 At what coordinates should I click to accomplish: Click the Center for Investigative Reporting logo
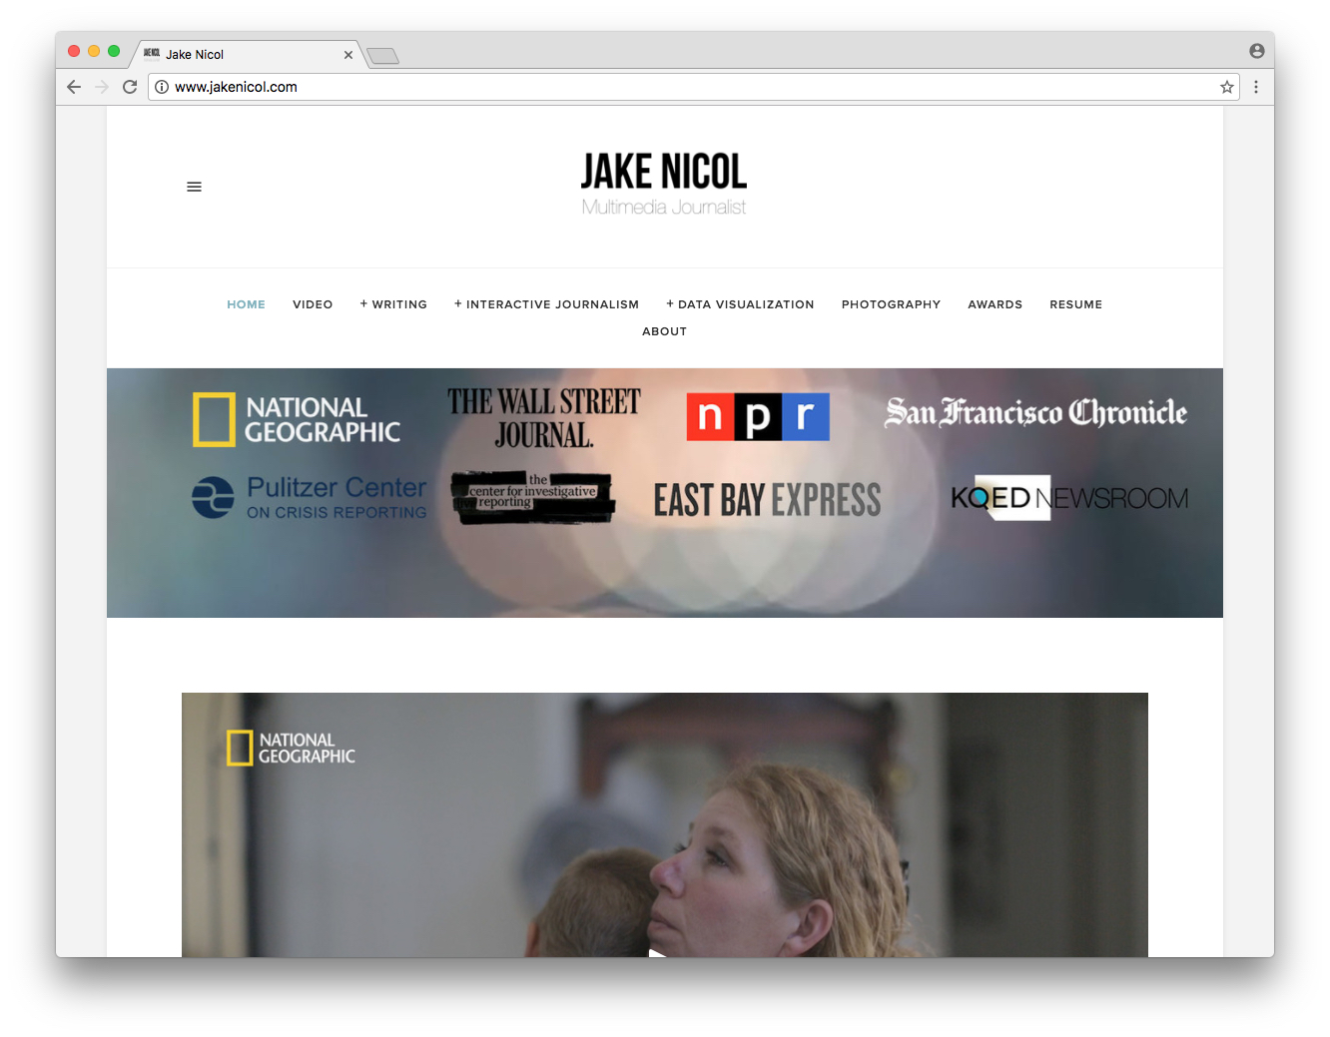pyautogui.click(x=532, y=496)
